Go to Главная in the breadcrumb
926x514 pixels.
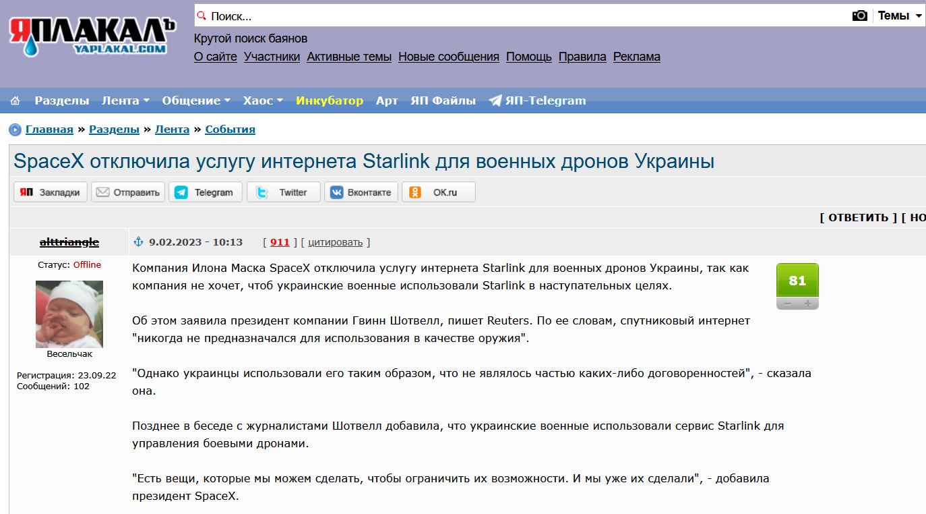pos(49,130)
